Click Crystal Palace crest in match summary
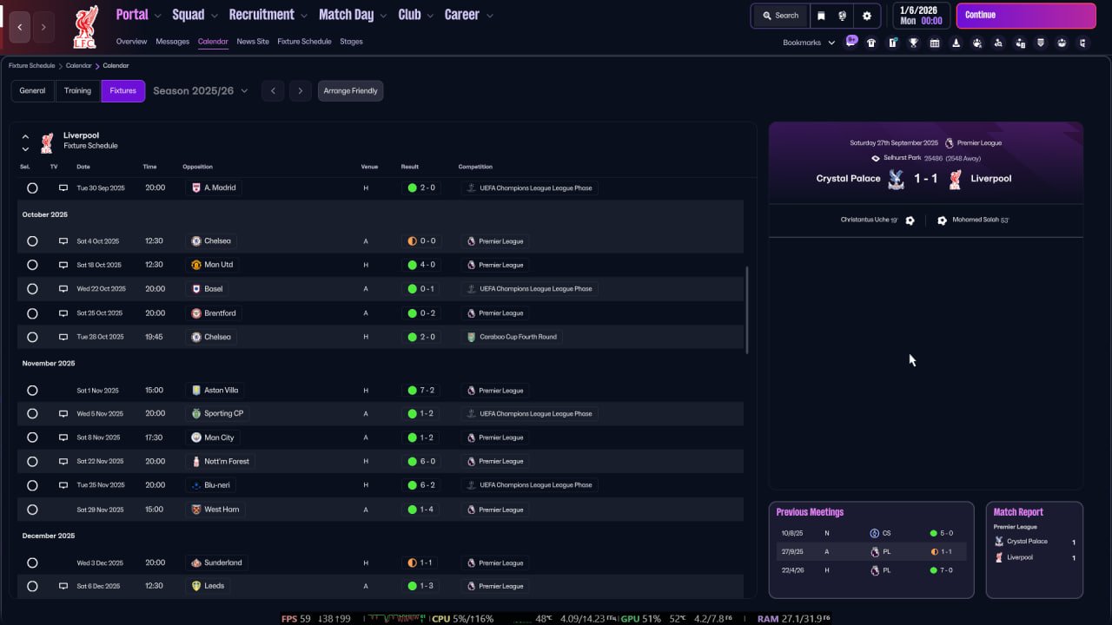This screenshot has width=1112, height=625. coord(897,179)
